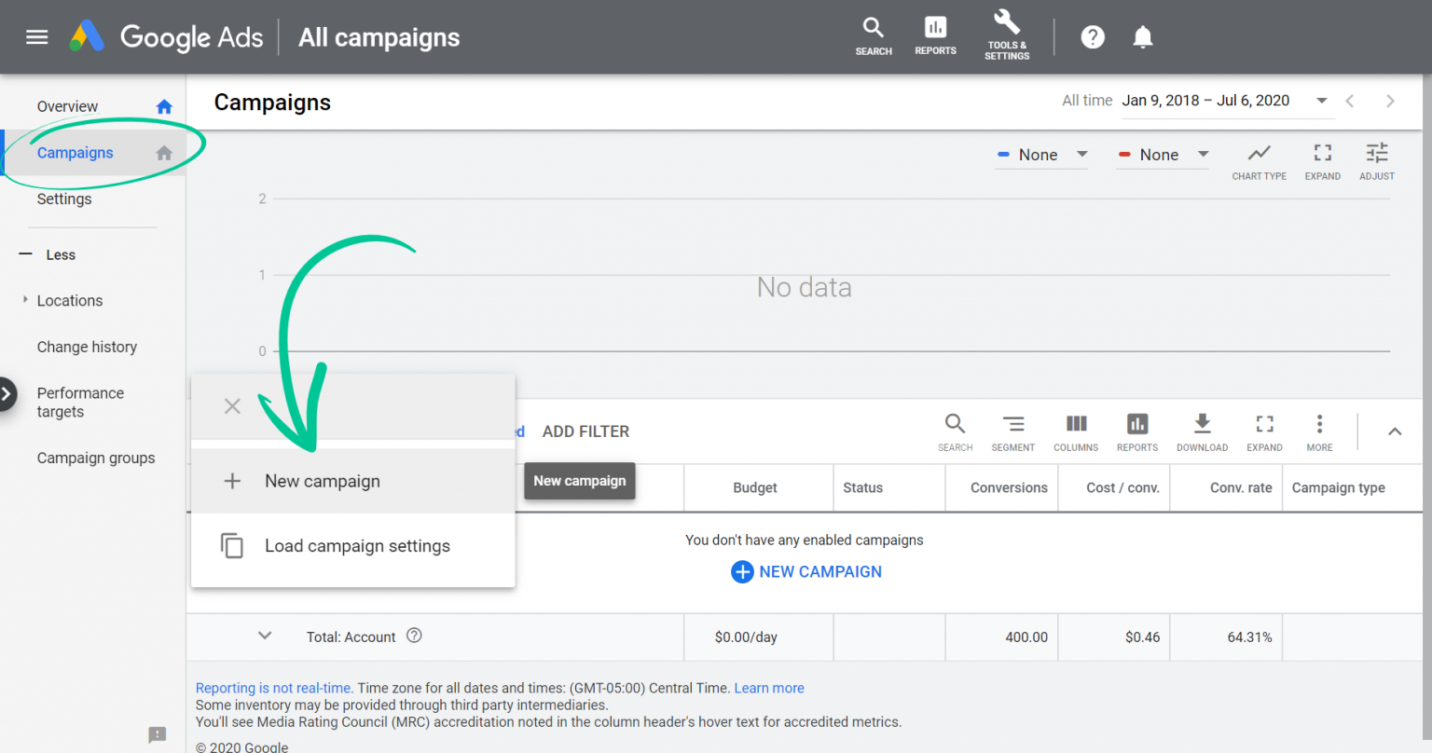1432x753 pixels.
Task: Click the Search icon in top navigation
Action: 873,34
